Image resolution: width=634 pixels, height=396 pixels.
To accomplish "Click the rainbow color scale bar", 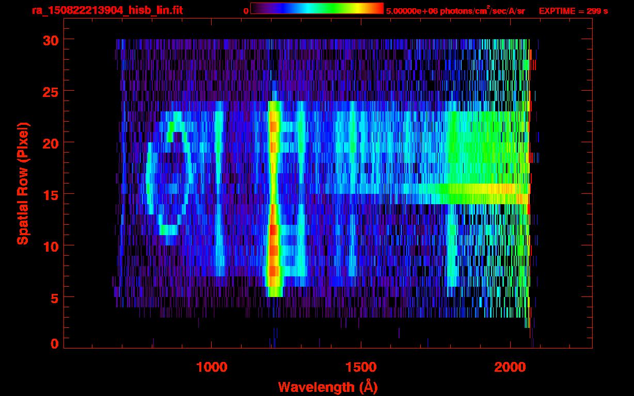I will pyautogui.click(x=316, y=8).
